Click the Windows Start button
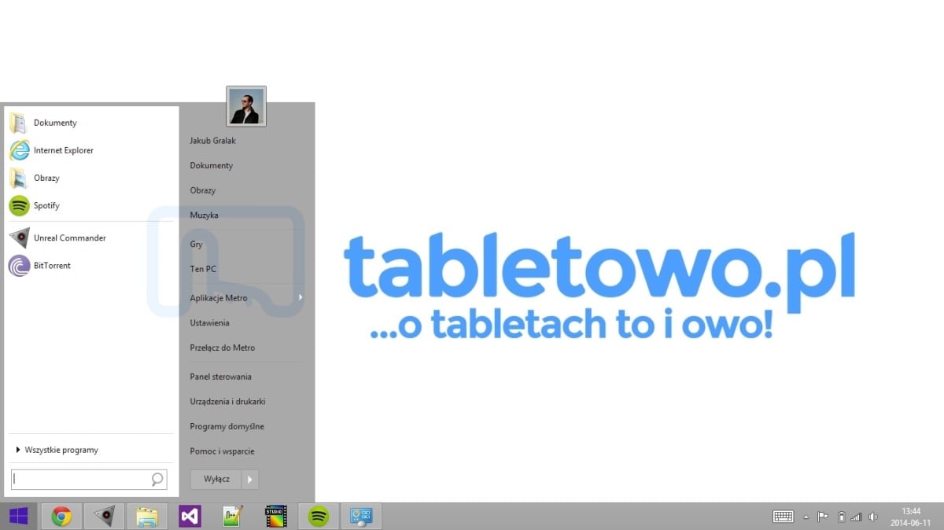The width and height of the screenshot is (944, 530). pos(18,517)
